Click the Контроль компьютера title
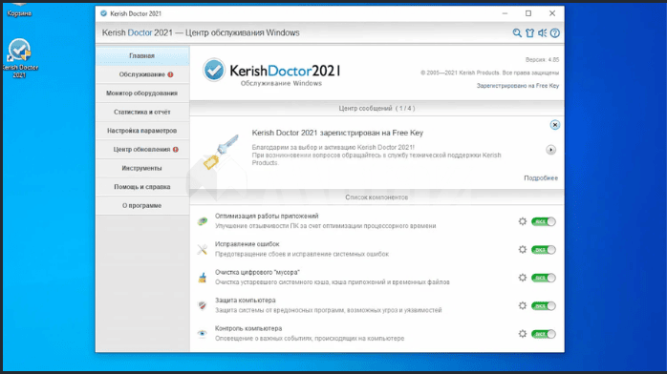The height and width of the screenshot is (374, 667). click(x=248, y=328)
